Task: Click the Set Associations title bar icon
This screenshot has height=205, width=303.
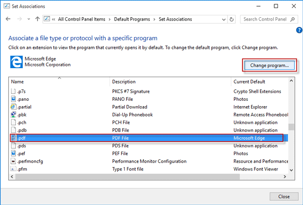Action: [7, 6]
